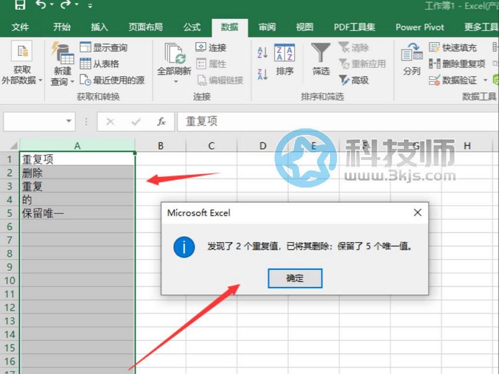Select row 1 header
499x374 pixels.
(9, 159)
